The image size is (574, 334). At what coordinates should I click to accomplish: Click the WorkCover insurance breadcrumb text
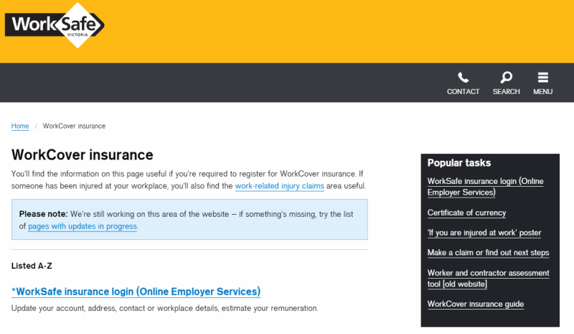click(x=75, y=126)
